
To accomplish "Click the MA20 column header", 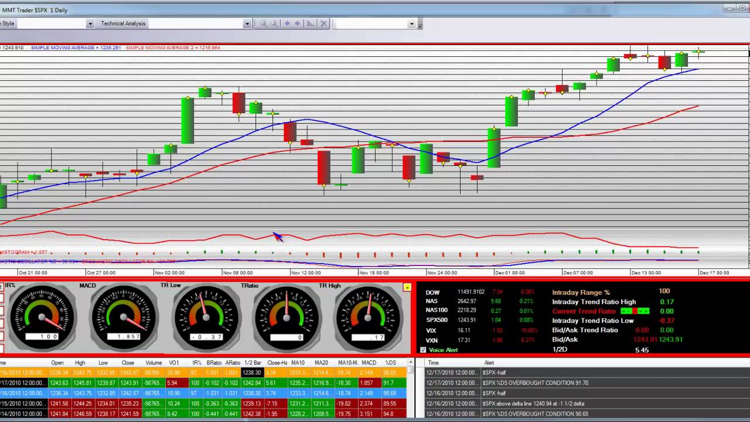I will pyautogui.click(x=321, y=363).
